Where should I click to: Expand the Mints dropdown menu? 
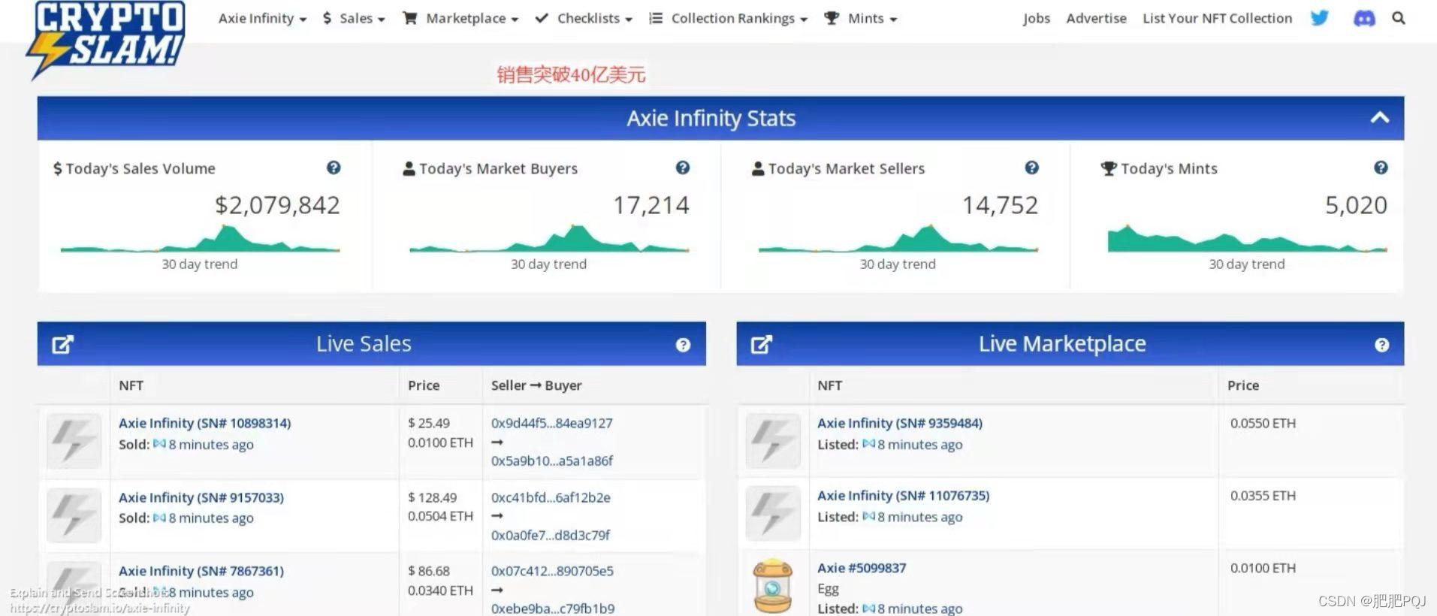(x=861, y=19)
